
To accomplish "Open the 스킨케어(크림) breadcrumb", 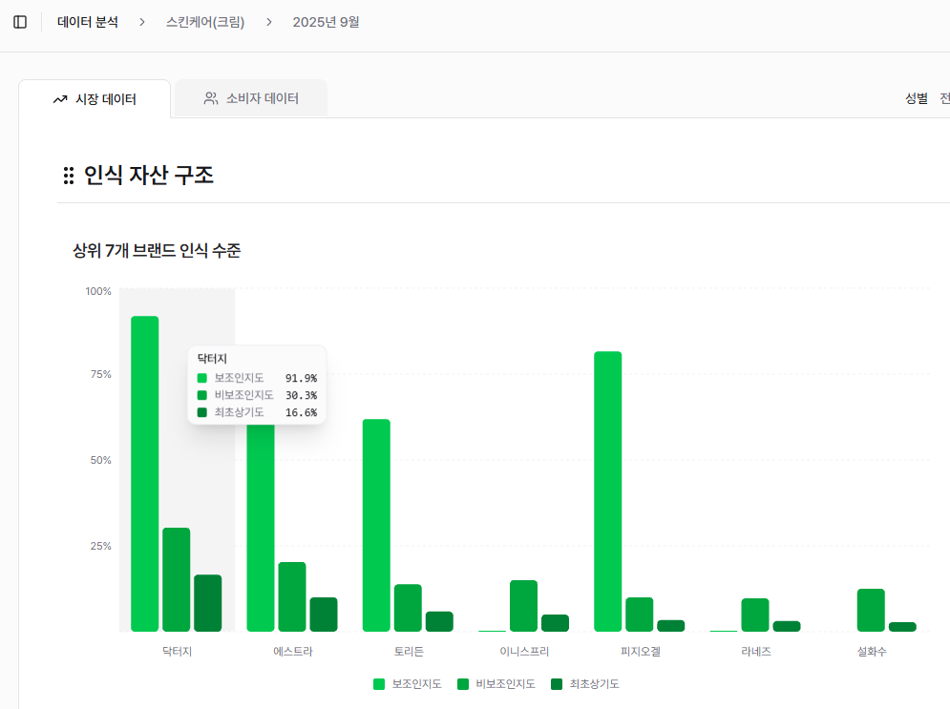I will [205, 22].
